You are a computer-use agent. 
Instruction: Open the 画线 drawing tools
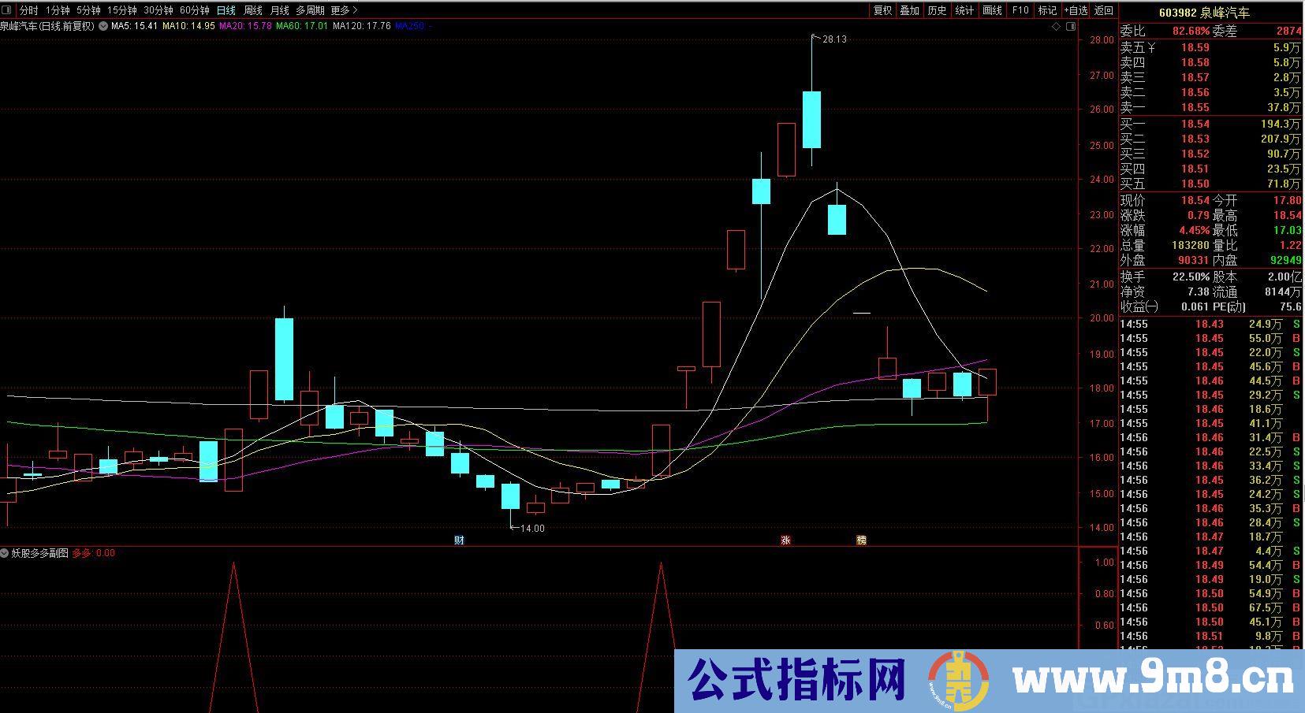pos(992,10)
